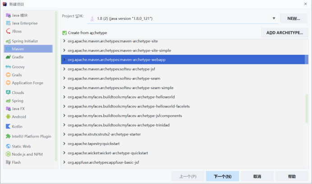Expand softeu-archetype-seam-simple node

click(64, 88)
